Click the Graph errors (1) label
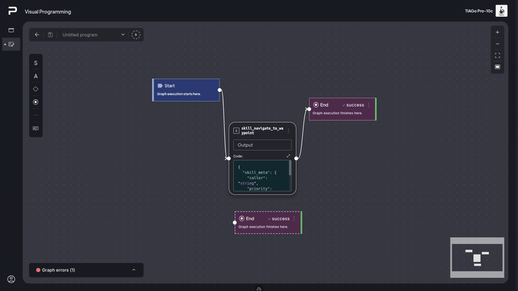 click(58, 270)
